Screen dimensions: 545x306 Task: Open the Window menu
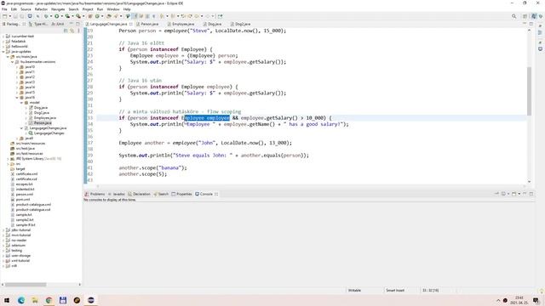(x=113, y=9)
